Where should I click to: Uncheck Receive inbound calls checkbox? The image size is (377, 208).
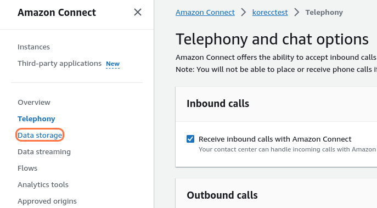tap(190, 139)
